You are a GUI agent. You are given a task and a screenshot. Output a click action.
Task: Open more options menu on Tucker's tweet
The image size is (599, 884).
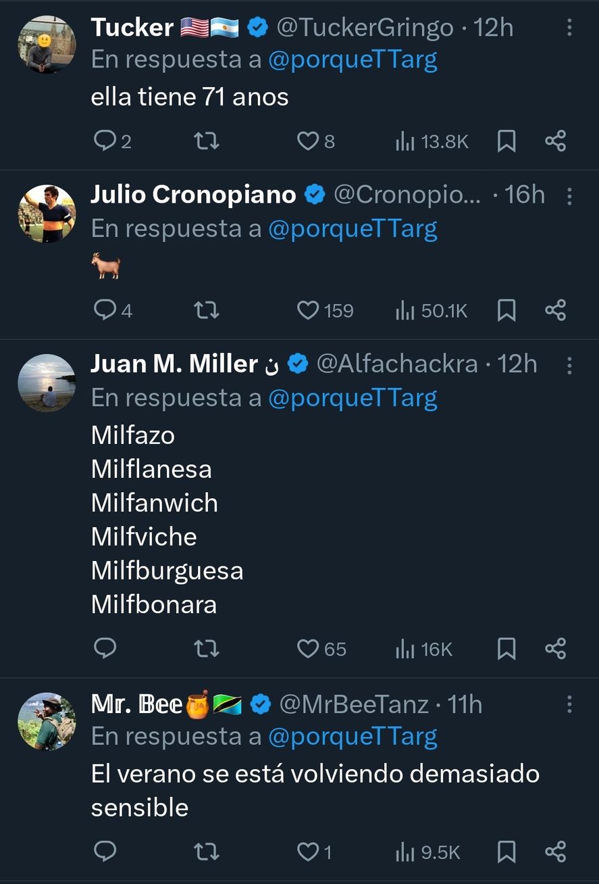coord(569,27)
